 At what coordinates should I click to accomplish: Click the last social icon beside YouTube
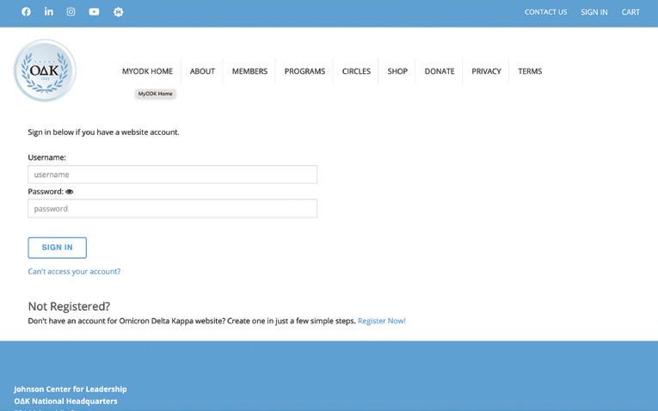119,12
